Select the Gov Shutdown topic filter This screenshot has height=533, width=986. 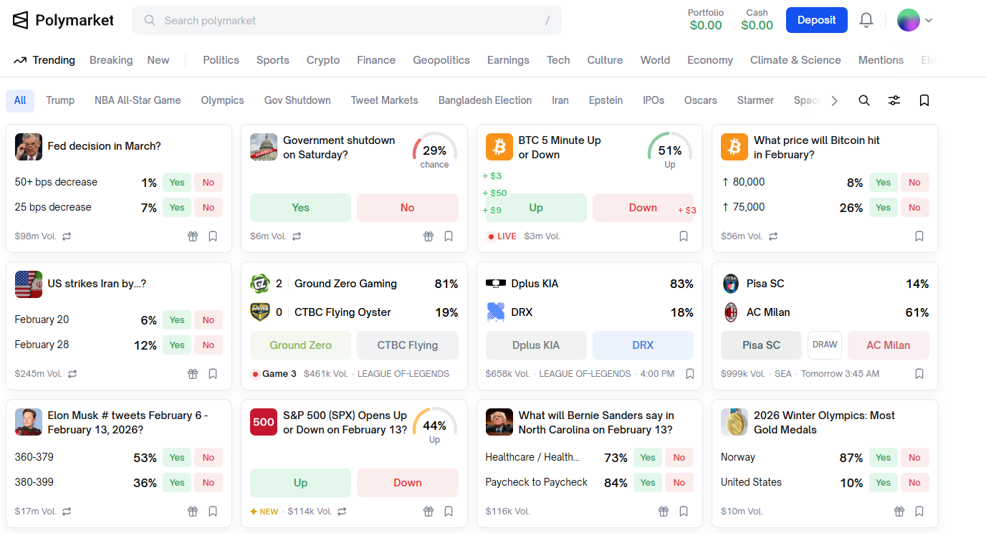[x=297, y=100]
